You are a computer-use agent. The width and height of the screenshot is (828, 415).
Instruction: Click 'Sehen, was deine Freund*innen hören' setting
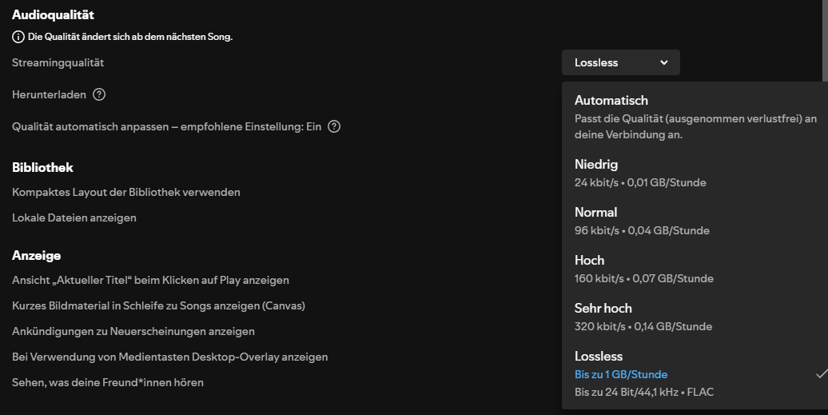108,382
